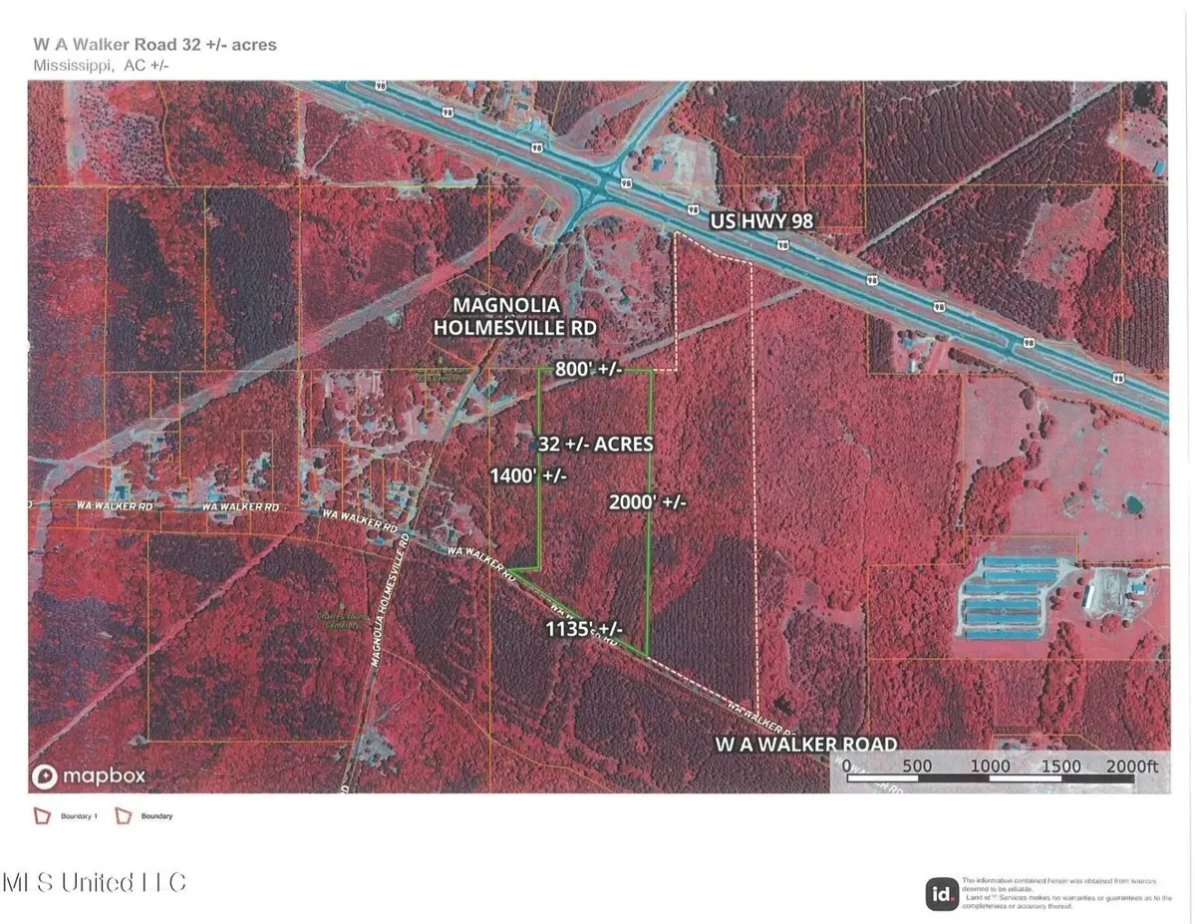Viewport: 1195px width, 924px height.
Task: Click the Boundary 1 legend icon
Action: (x=41, y=815)
